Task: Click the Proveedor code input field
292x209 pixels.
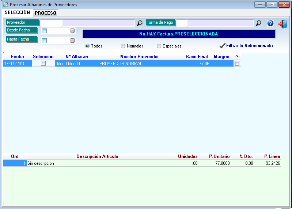Action: pos(51,23)
